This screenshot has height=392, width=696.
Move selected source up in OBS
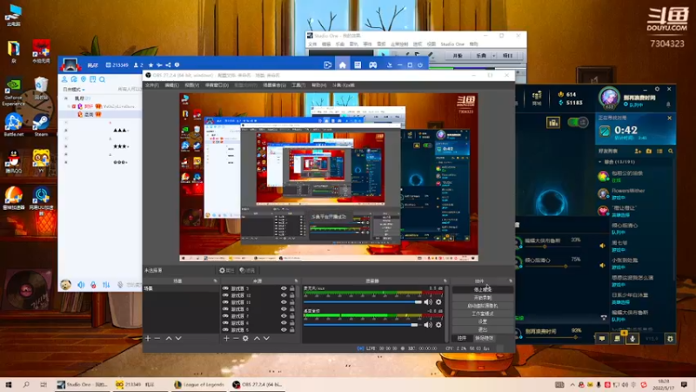pyautogui.click(x=257, y=338)
